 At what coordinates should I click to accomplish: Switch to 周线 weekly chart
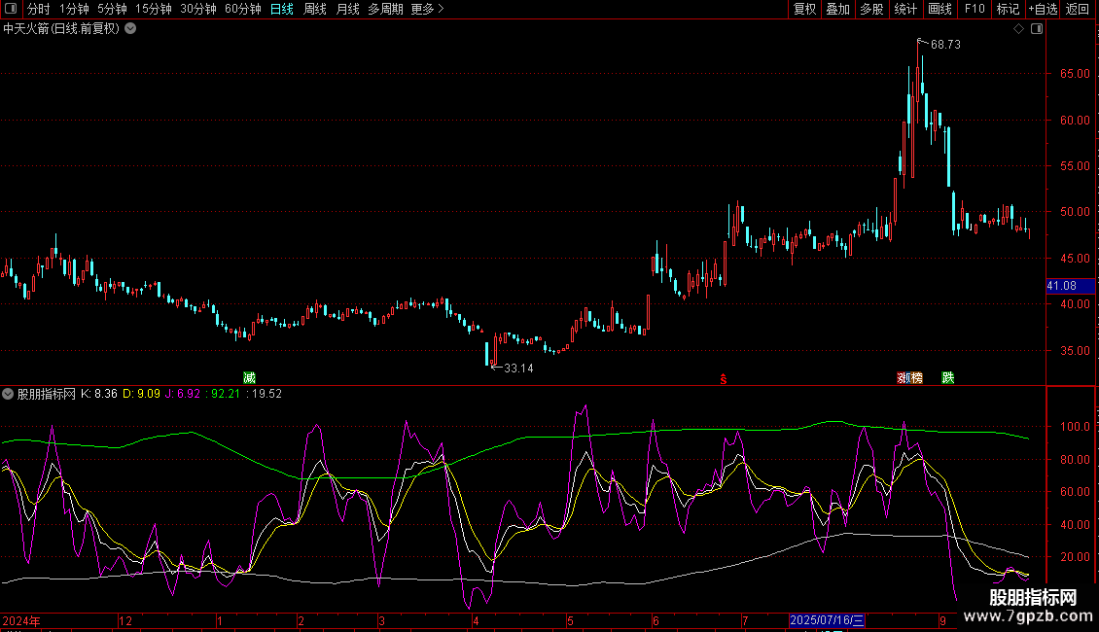(315, 9)
